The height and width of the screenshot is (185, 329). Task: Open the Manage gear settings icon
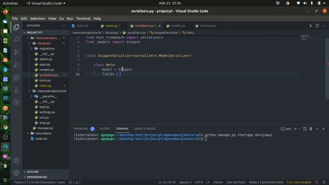point(16,173)
